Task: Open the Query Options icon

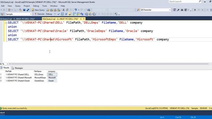Action: point(66,14)
